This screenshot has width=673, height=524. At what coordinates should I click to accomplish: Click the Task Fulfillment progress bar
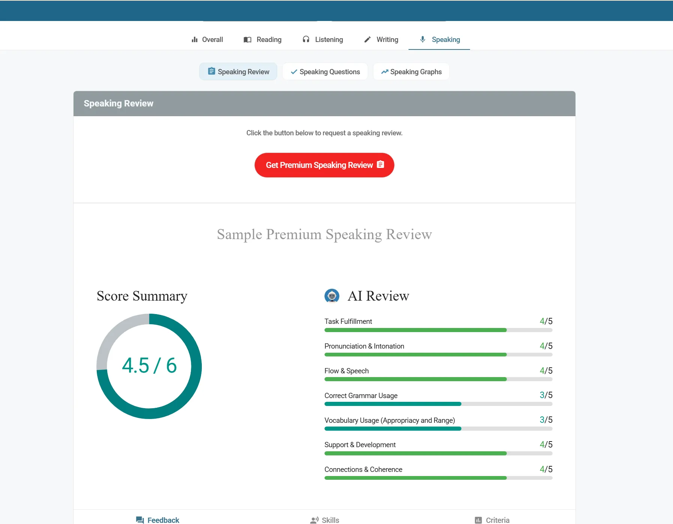pos(438,330)
